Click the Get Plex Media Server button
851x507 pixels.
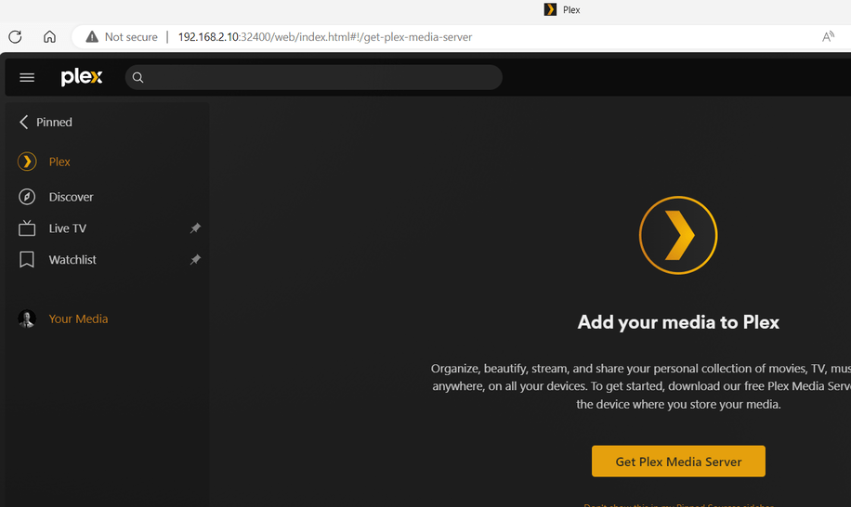(x=678, y=461)
